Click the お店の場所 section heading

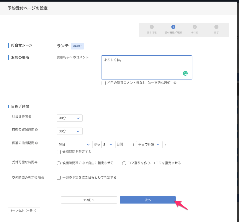[20, 58]
